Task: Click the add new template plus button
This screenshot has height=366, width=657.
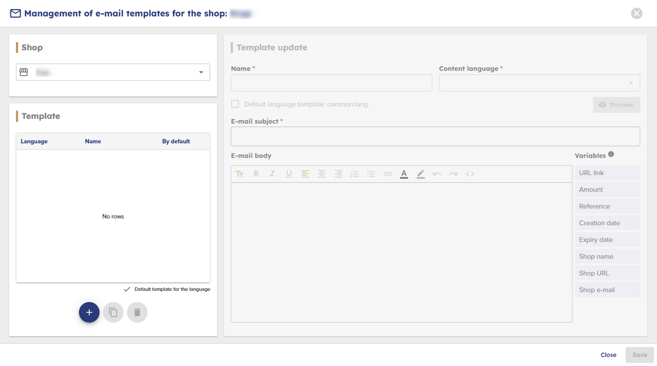Action: click(x=89, y=312)
